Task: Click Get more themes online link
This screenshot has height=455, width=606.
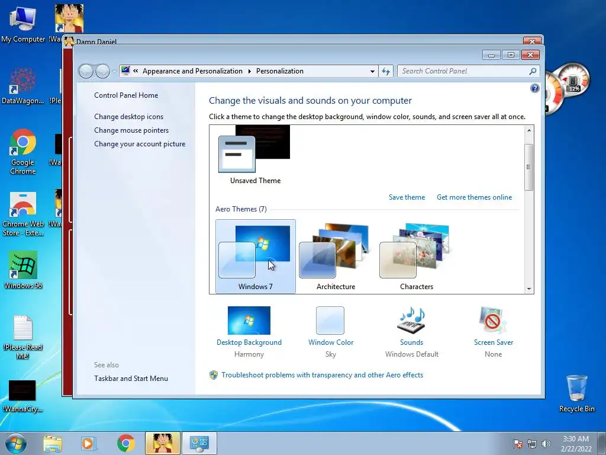Action: 474,197
